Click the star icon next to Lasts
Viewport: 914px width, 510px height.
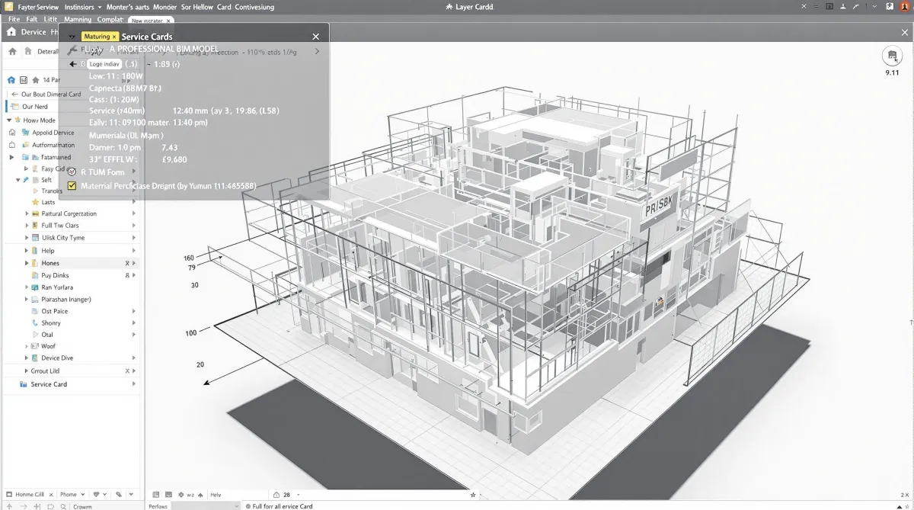pyautogui.click(x=35, y=202)
